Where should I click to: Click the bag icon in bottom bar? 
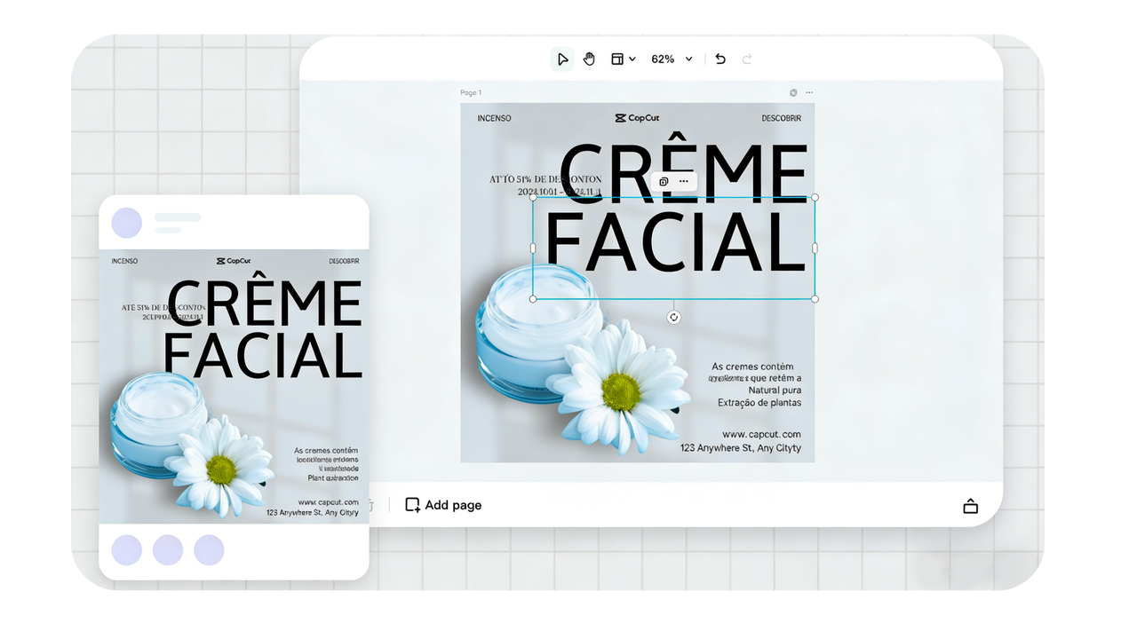pos(970,506)
